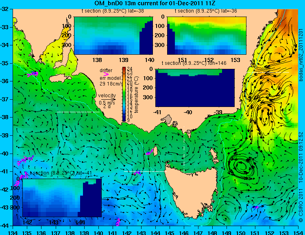Click the '29 18cm/s' error value
Screen dimensions: 305x235
111,84
